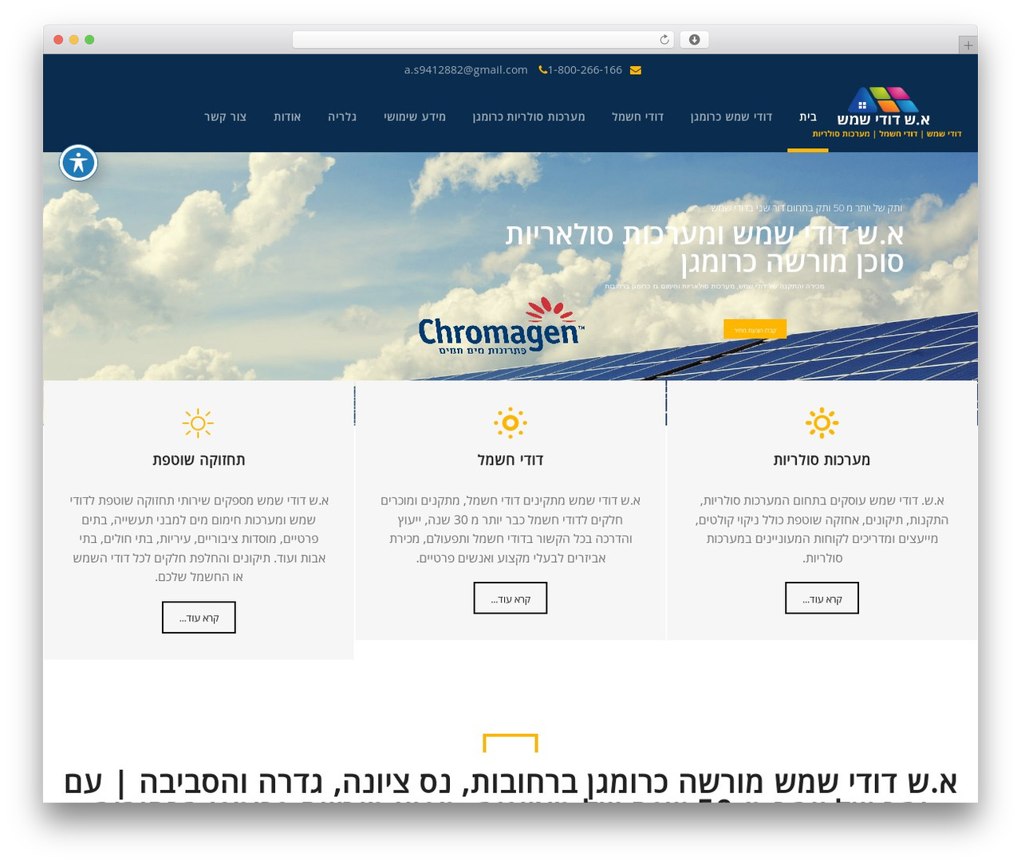The height and width of the screenshot is (864, 1021).
Task: Click the logo tagline דודי שמש | דודי חשמל
Action: pos(887,134)
